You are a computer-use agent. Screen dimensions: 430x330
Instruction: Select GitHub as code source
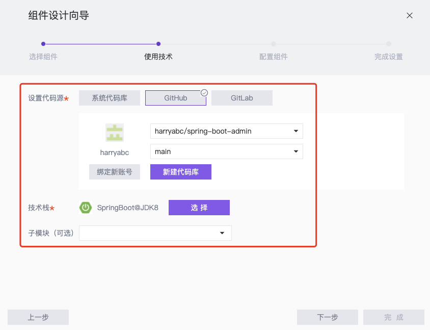coord(176,98)
